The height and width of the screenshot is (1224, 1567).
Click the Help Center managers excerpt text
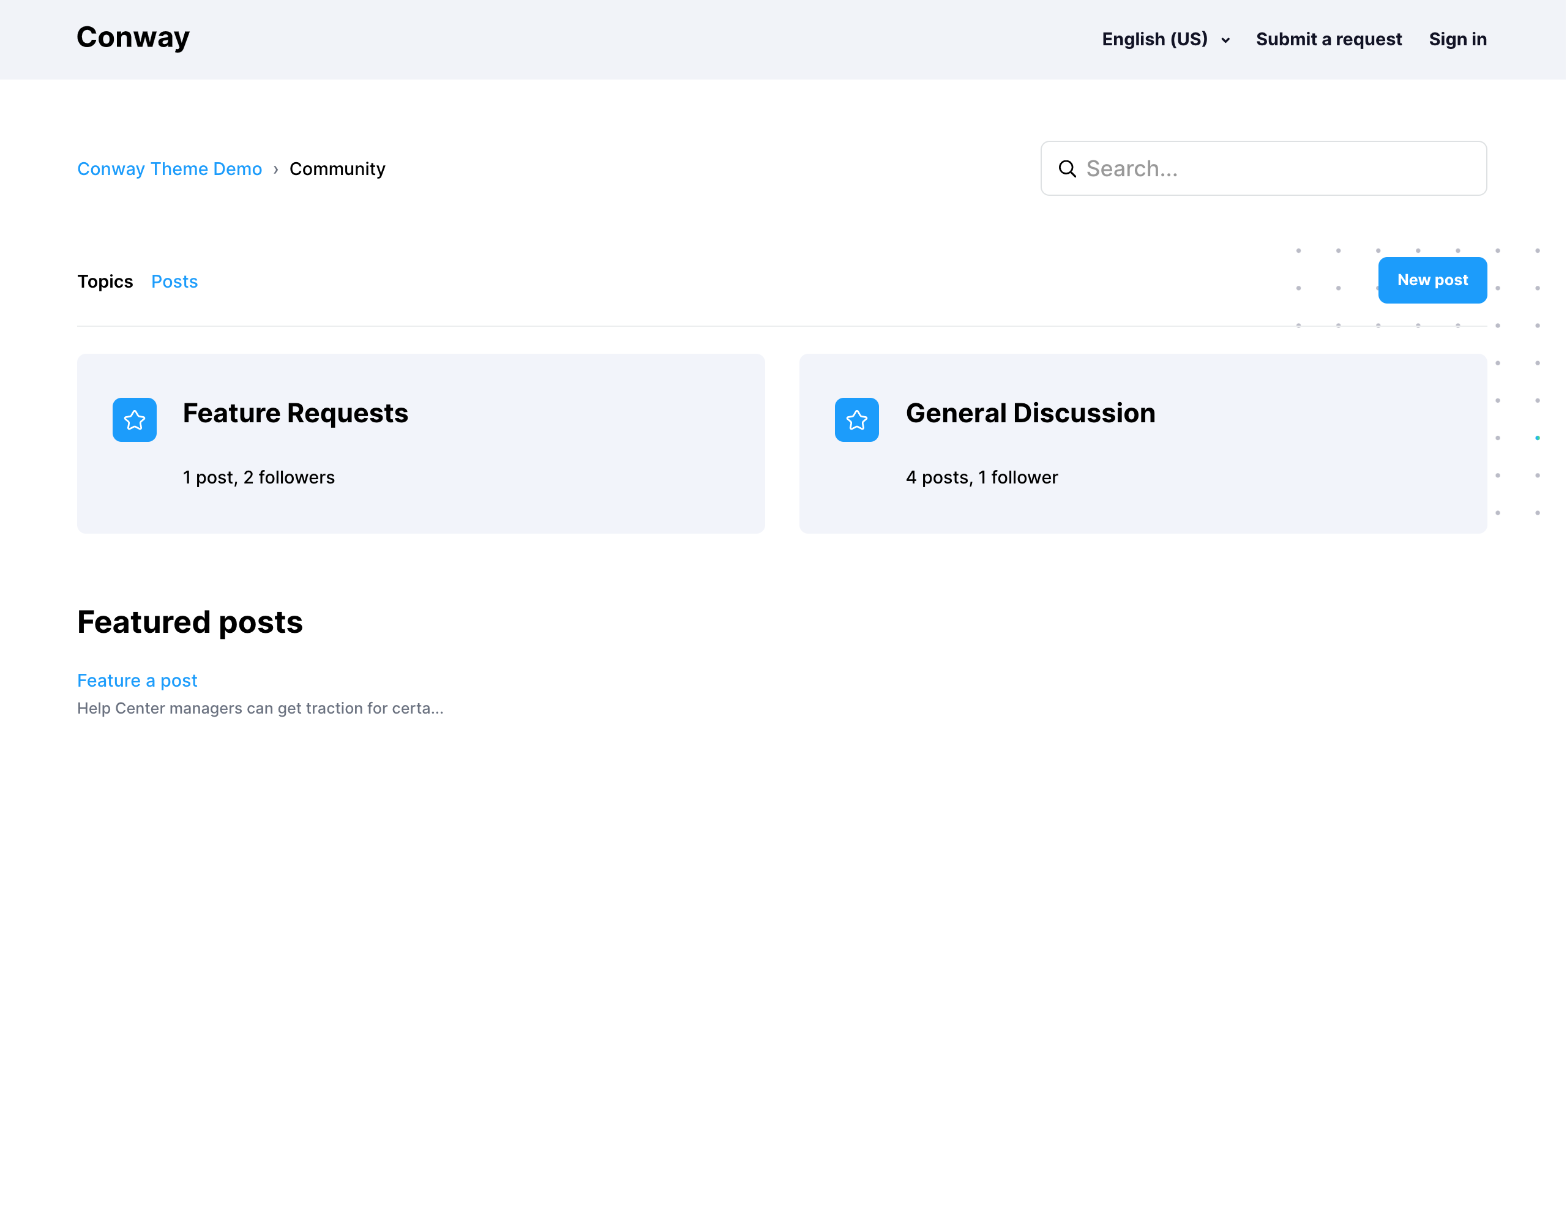260,708
